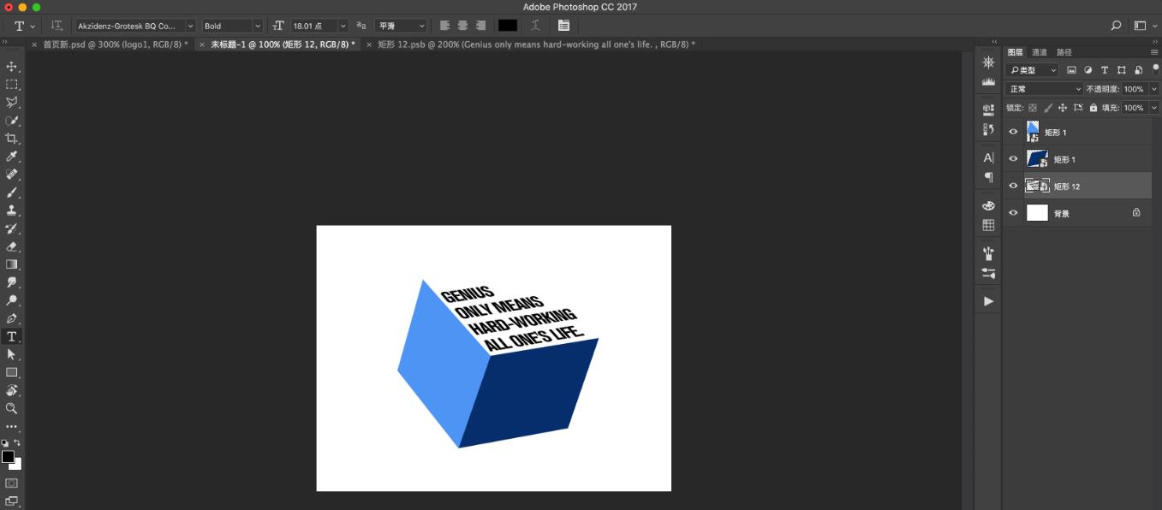The width and height of the screenshot is (1162, 510).
Task: Open the character and paragraph panels toggle
Action: pos(563,27)
